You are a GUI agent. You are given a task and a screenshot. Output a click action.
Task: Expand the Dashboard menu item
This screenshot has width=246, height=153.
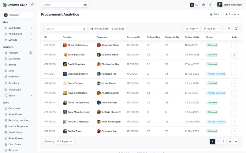pyautogui.click(x=18, y=28)
